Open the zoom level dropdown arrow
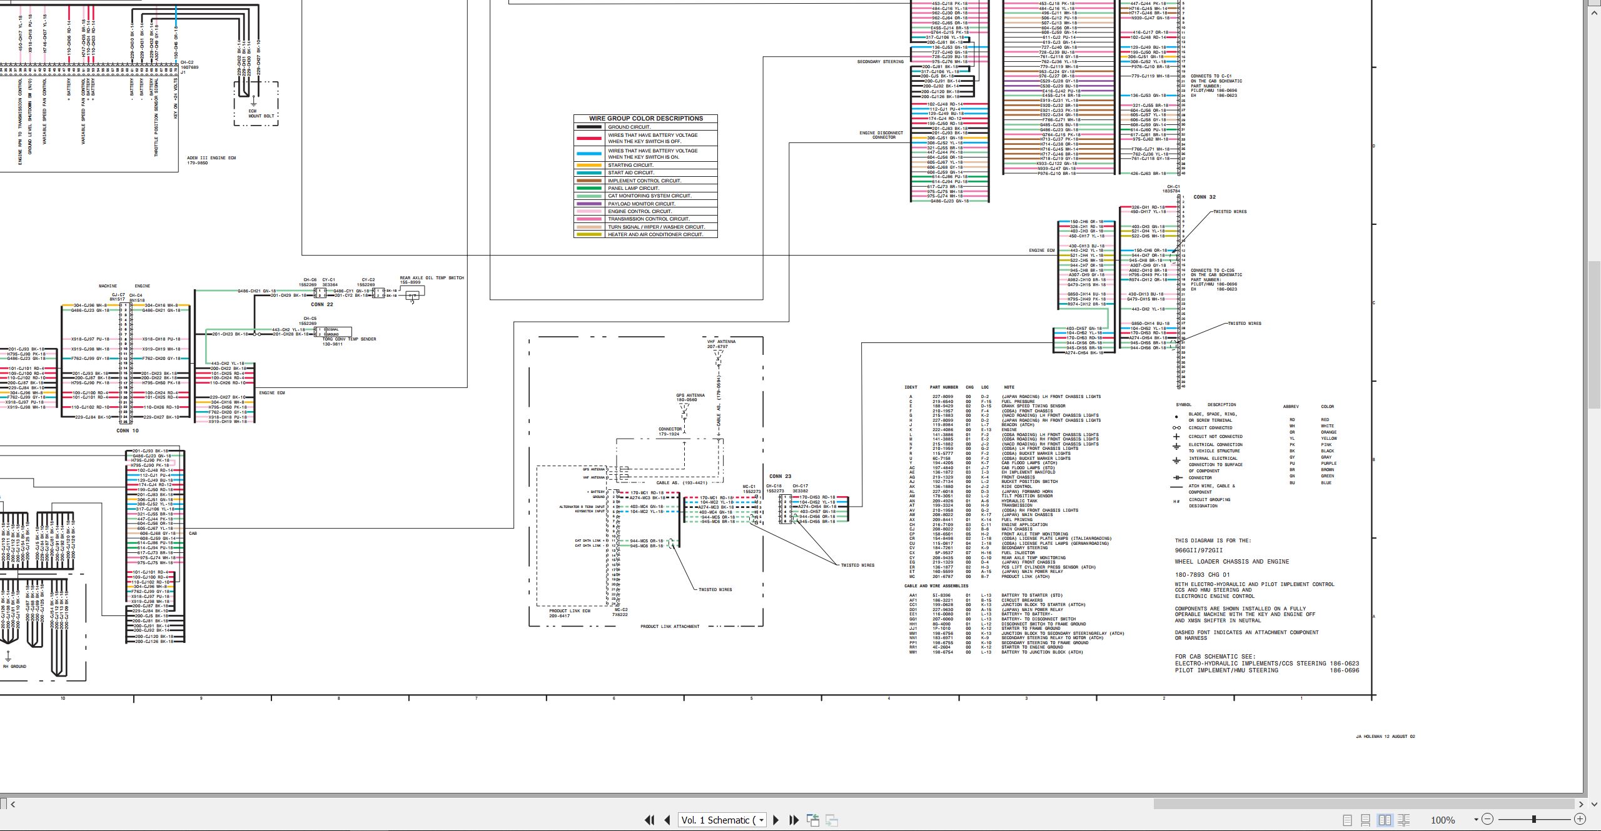Viewport: 1601px width, 831px height. pos(1476,820)
